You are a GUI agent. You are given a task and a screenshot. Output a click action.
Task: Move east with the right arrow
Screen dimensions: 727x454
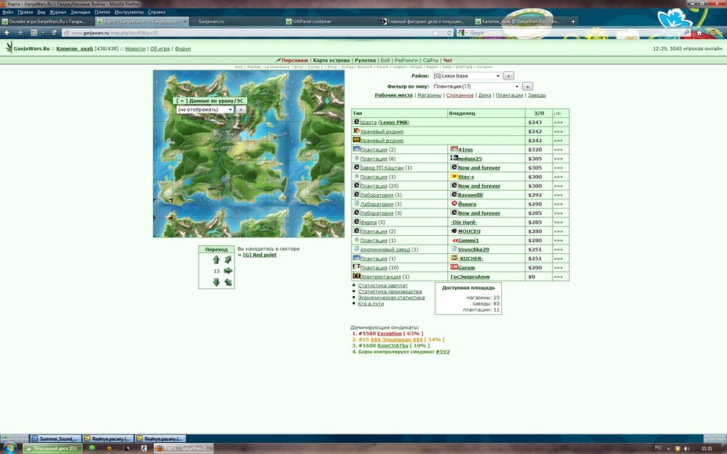[227, 271]
